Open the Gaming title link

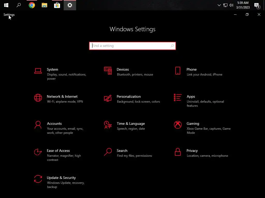click(193, 123)
